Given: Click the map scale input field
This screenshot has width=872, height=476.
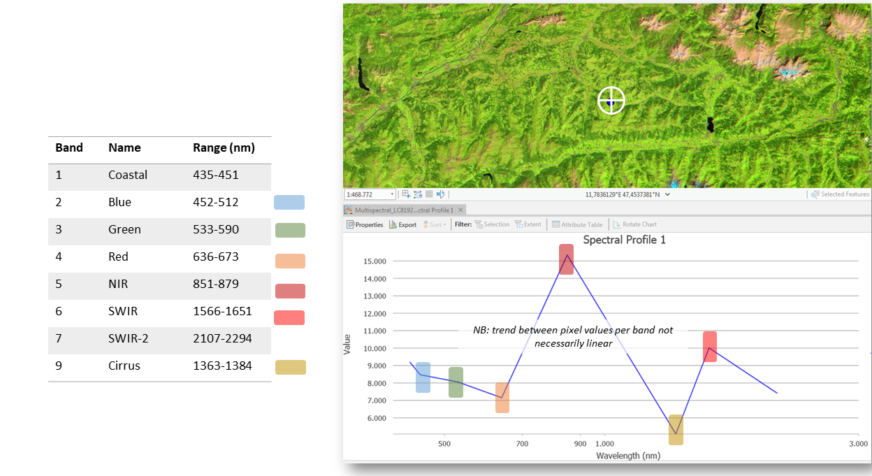Looking at the screenshot, I should tap(367, 194).
